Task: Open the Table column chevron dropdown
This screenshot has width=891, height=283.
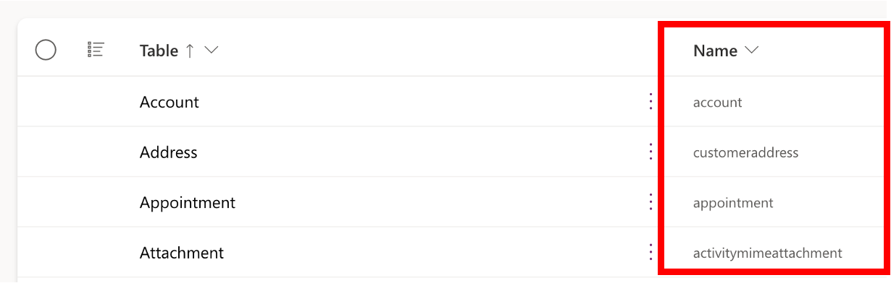Action: [x=211, y=51]
